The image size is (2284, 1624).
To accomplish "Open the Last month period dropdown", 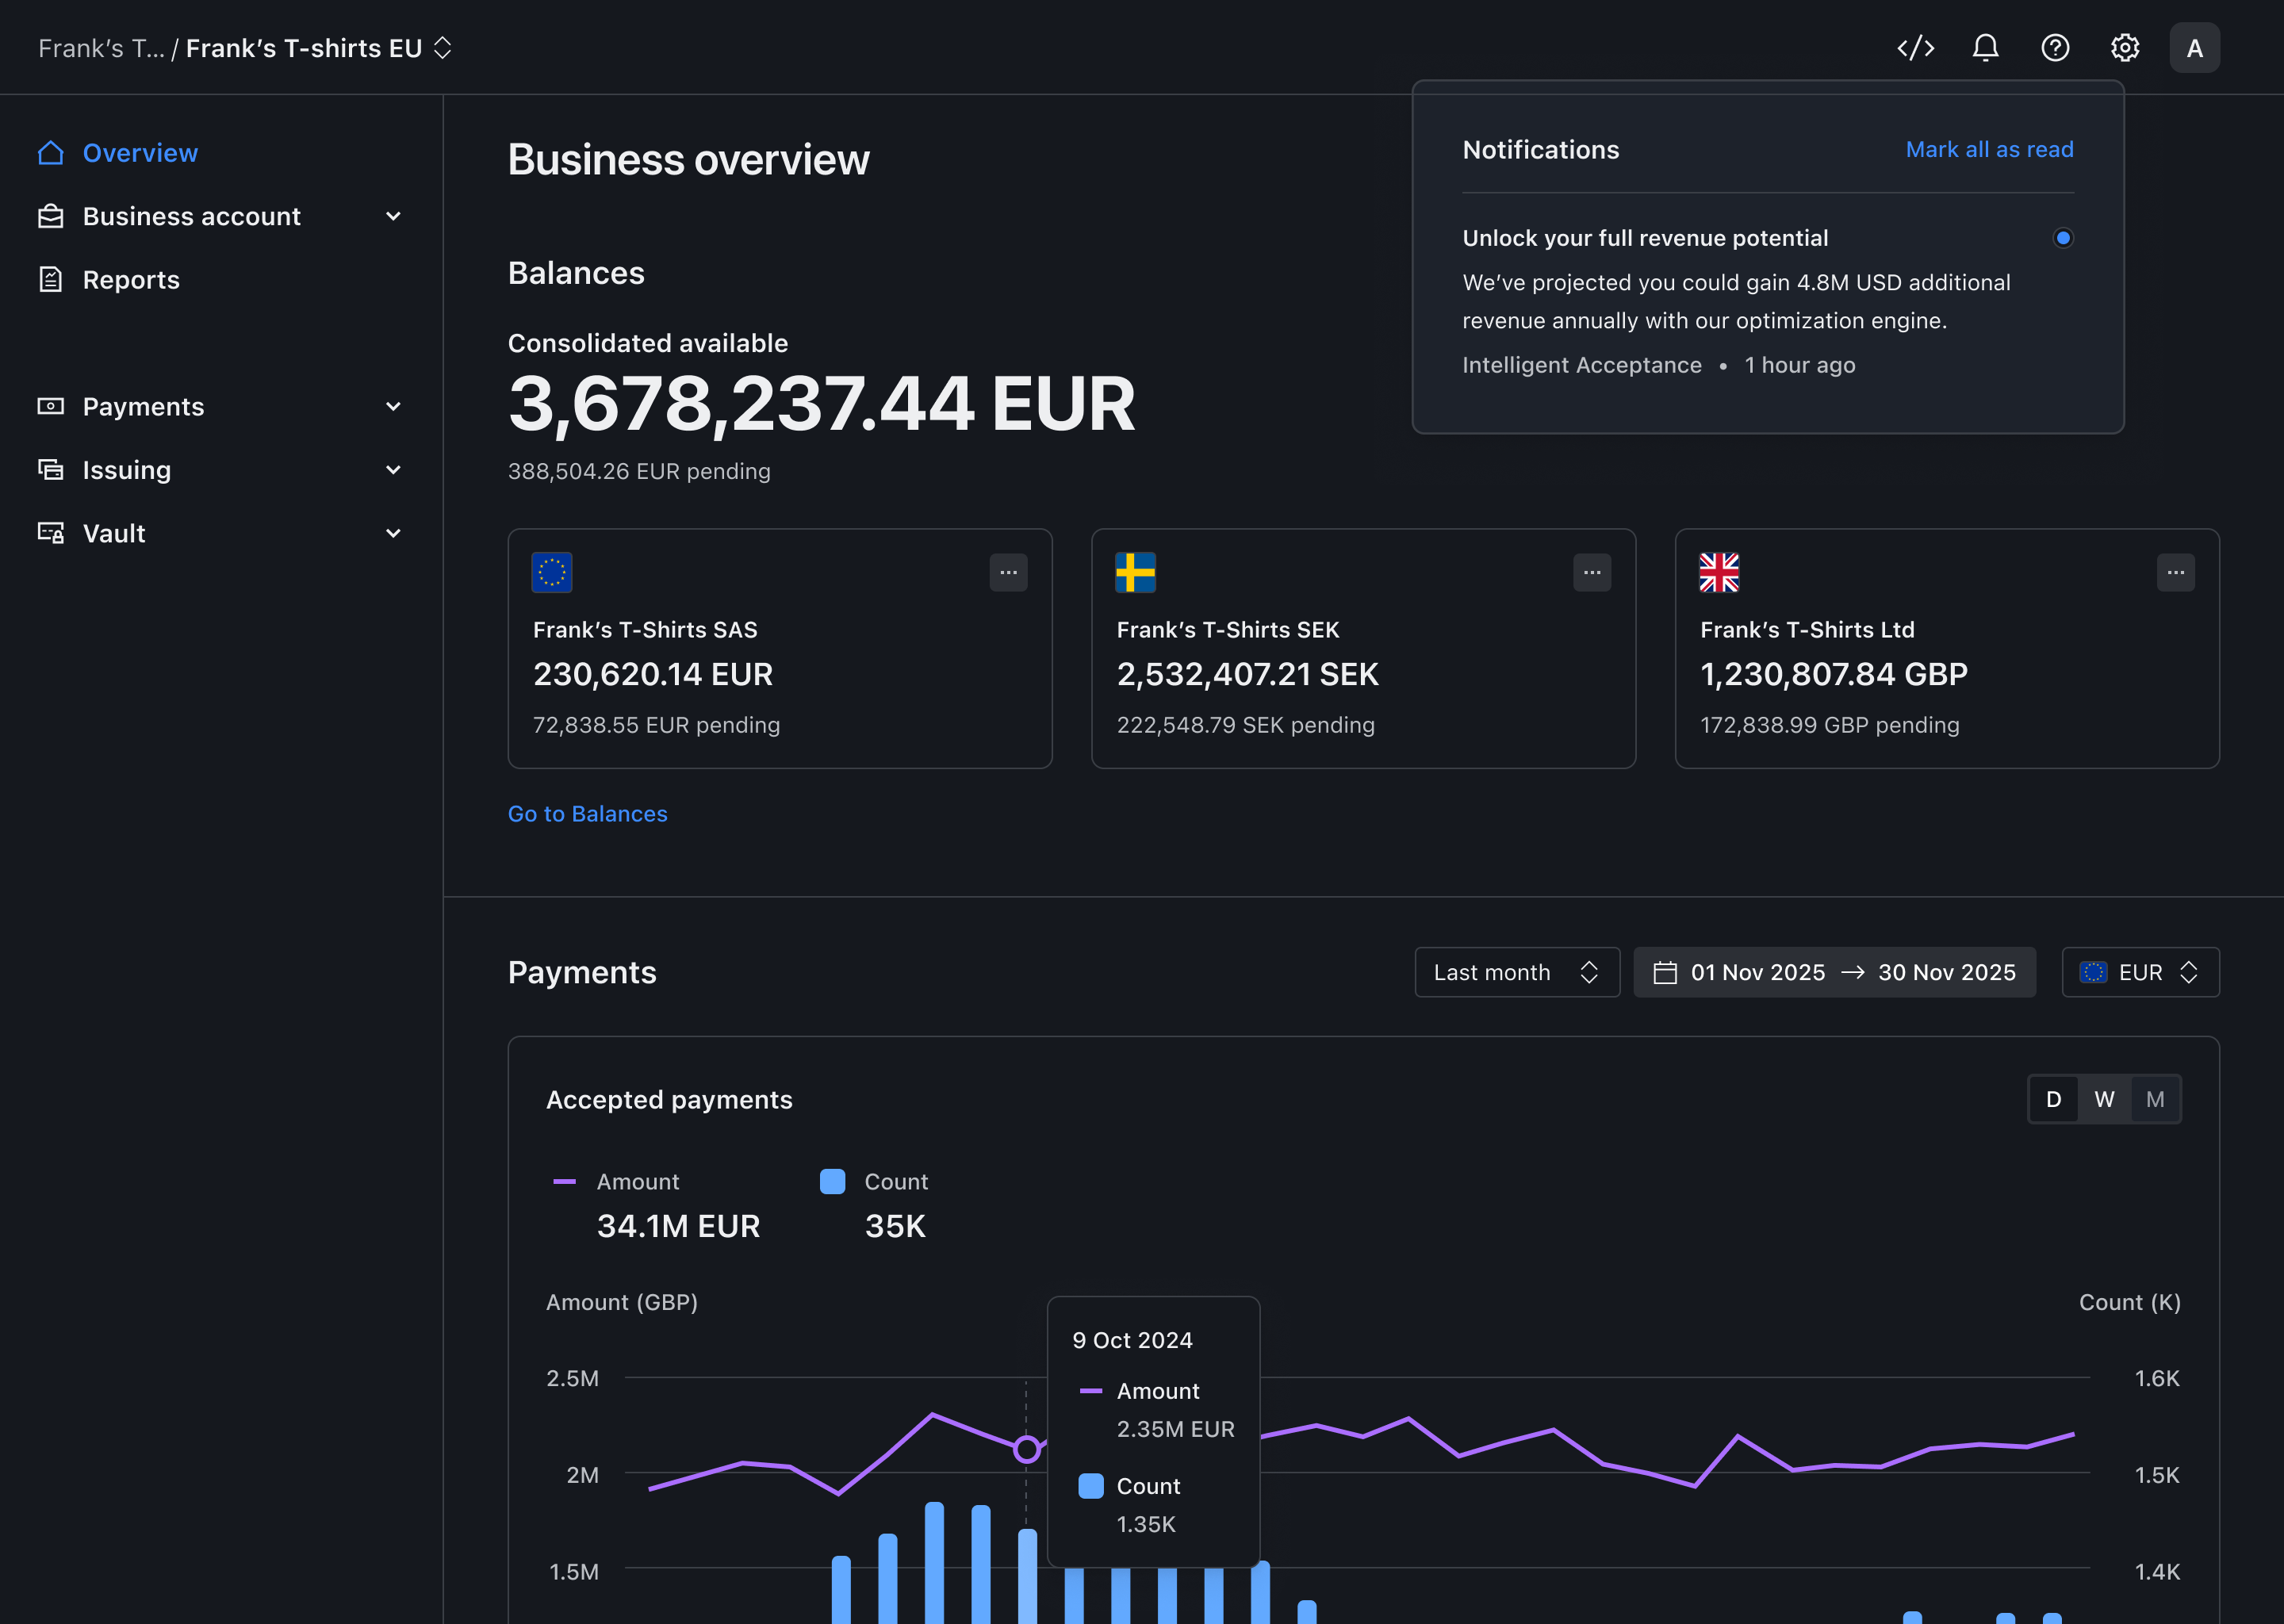I will click(x=1517, y=972).
